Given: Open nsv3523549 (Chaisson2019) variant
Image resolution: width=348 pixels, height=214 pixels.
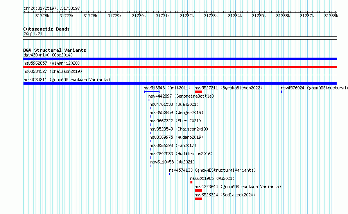Looking at the screenshot, I should 179,129.
